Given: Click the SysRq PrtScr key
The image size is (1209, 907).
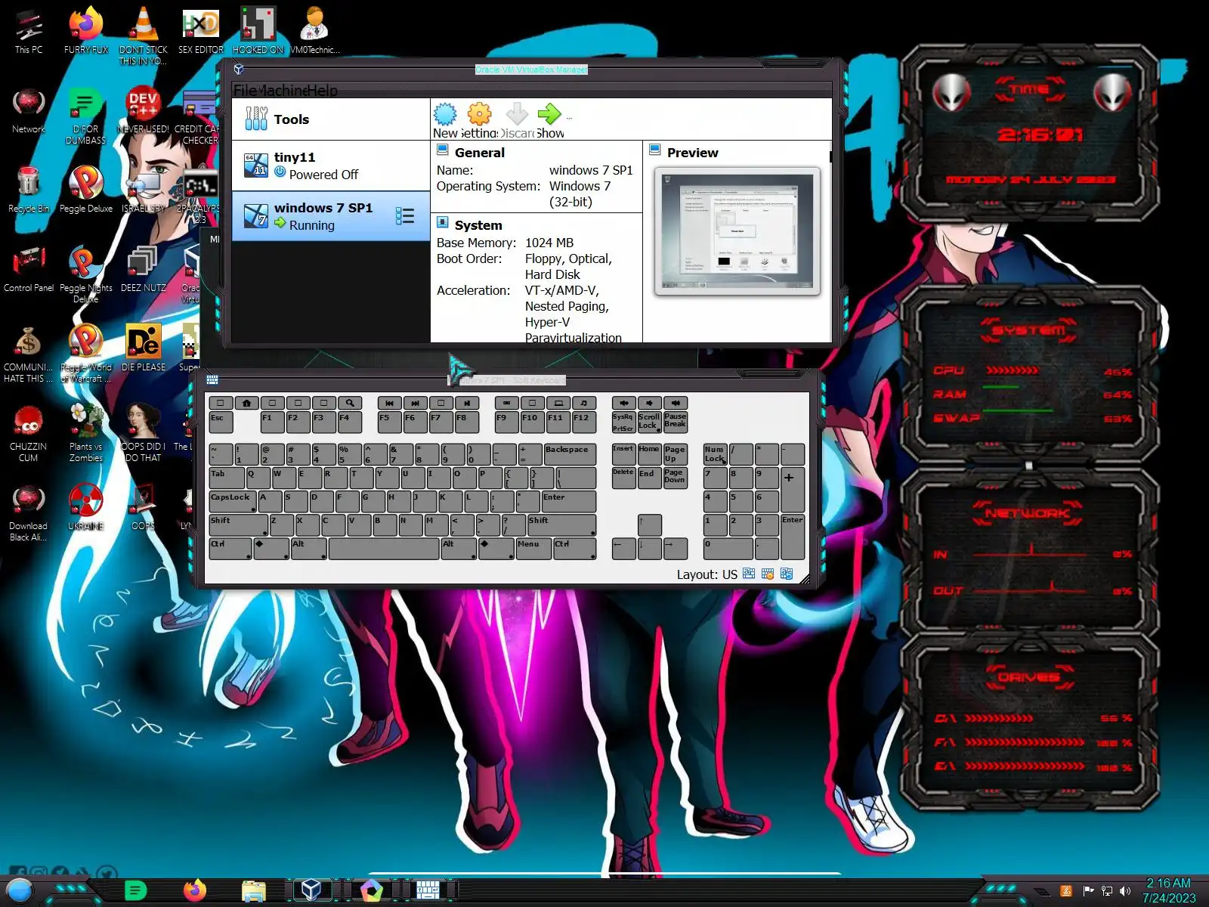Looking at the screenshot, I should click(623, 422).
